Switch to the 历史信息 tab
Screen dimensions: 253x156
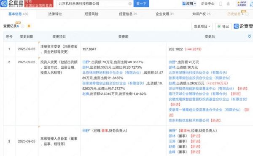coord(235,14)
